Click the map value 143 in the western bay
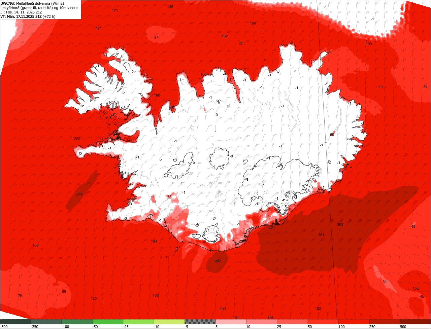Screen dimensions: 431x329 [x=129, y=140]
